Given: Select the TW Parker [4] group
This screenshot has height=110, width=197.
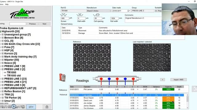Looking at the screenshot, I should pos(13,98).
